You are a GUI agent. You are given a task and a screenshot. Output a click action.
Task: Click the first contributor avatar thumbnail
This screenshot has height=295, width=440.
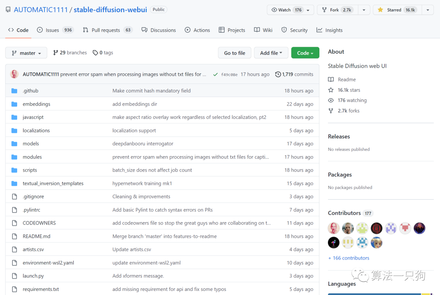(334, 228)
